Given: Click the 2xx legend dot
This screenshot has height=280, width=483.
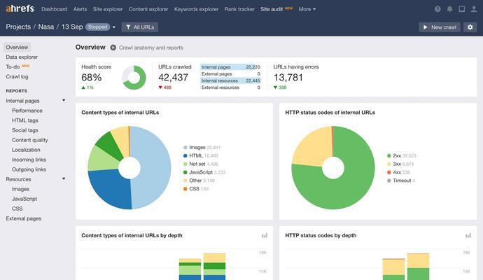Looking at the screenshot, I should 389,156.
